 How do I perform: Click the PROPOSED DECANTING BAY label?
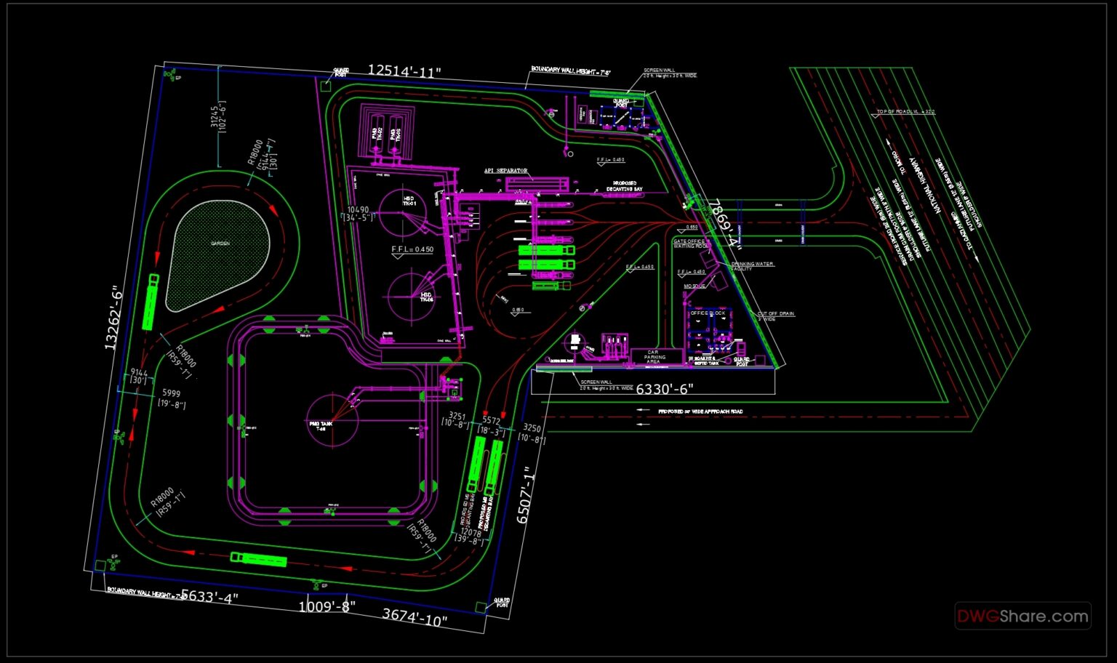[624, 185]
